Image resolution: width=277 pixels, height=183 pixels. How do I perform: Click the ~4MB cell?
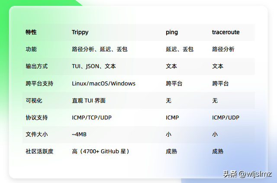[79, 135]
